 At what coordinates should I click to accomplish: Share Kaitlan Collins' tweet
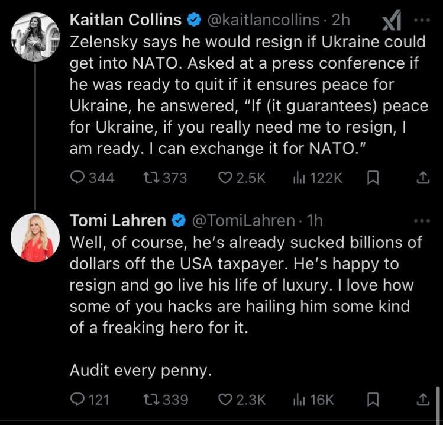[x=423, y=178]
